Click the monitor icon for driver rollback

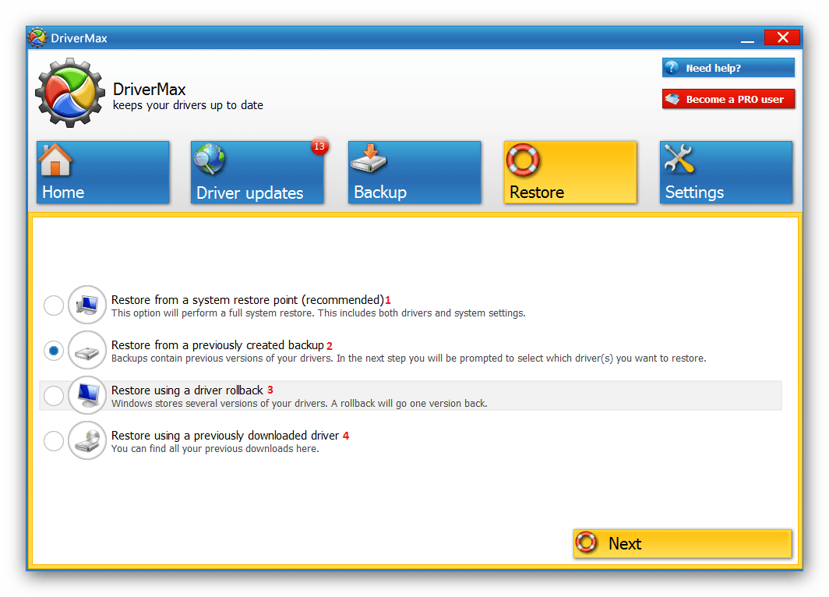point(87,395)
